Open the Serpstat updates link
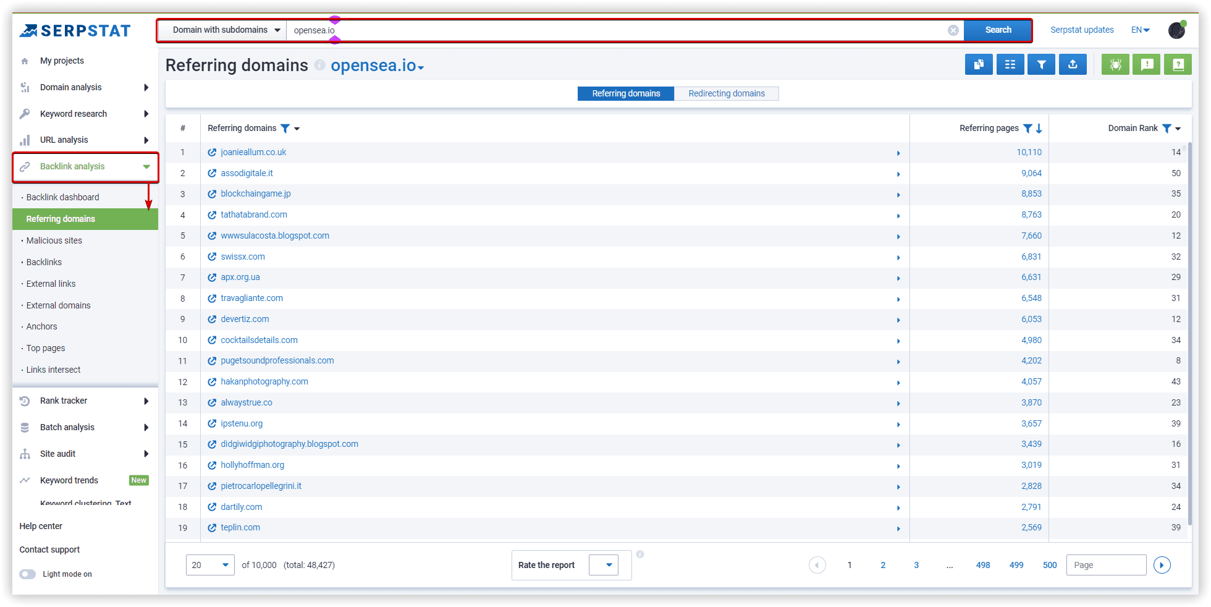Viewport: 1211px width, 607px height. coord(1082,30)
